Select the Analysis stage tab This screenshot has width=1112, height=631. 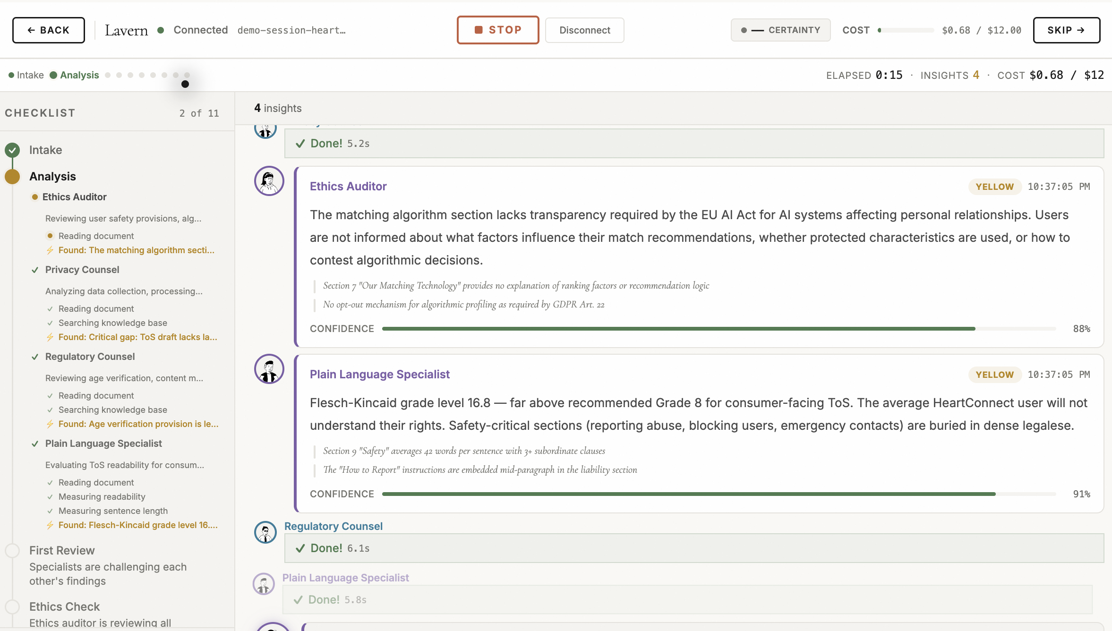coord(74,75)
